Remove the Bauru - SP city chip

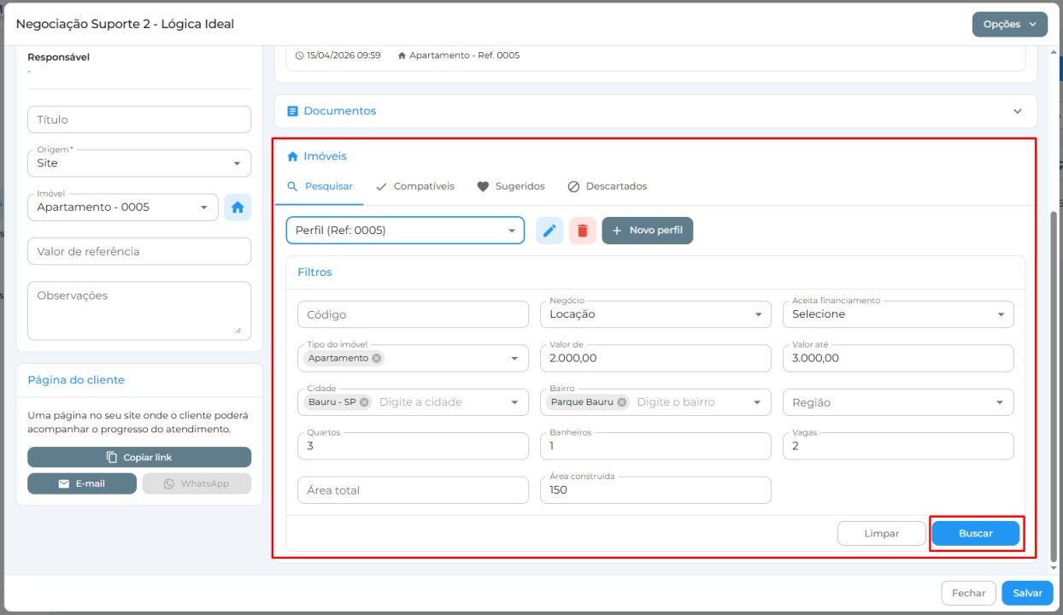pos(364,401)
